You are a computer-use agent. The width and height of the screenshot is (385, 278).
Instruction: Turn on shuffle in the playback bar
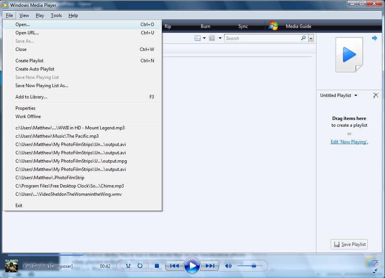(128, 266)
